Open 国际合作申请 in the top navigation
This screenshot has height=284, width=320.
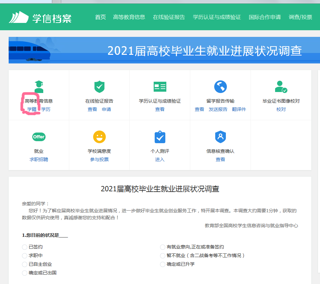[265, 17]
